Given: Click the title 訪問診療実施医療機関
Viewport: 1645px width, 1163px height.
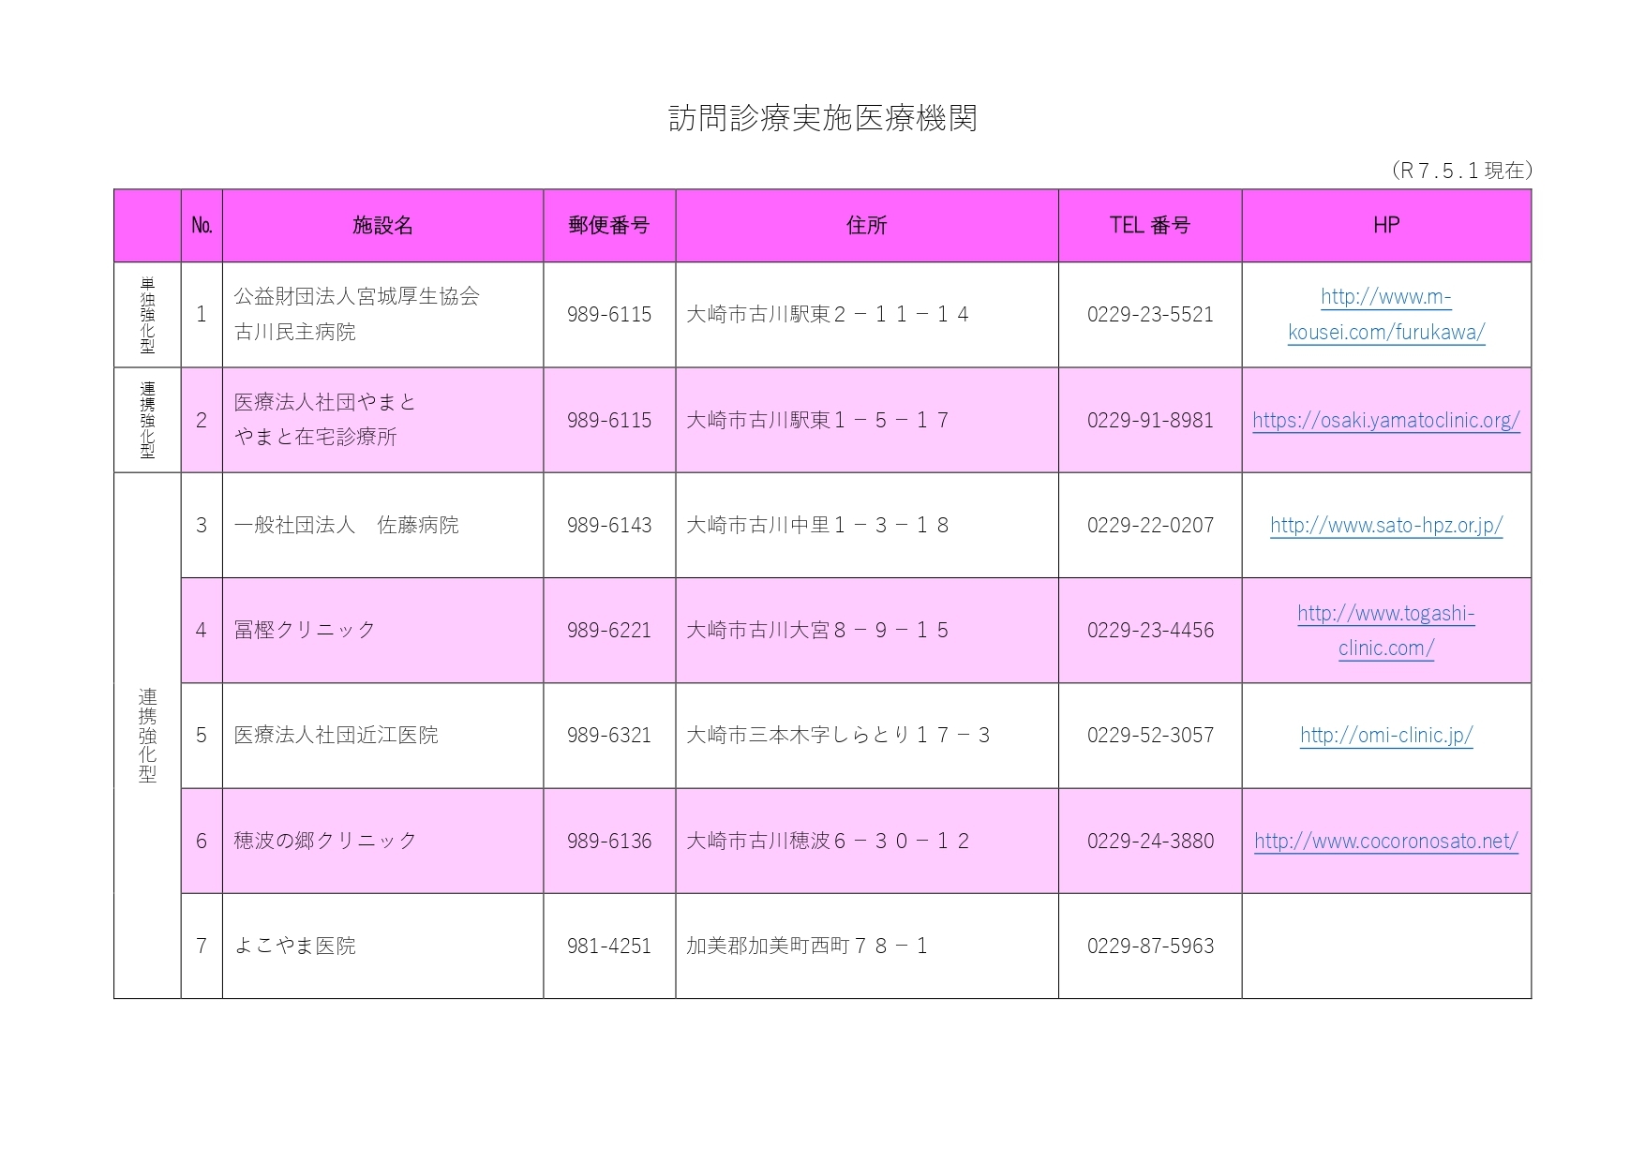Looking at the screenshot, I should [x=823, y=118].
